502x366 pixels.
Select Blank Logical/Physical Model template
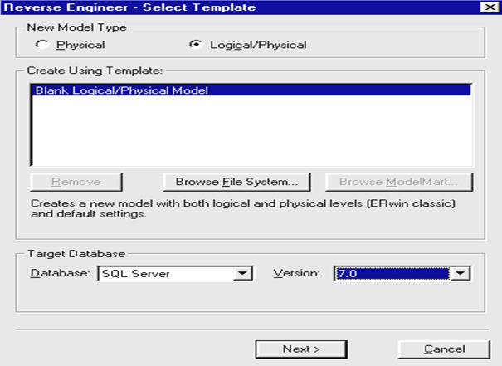[x=252, y=90]
